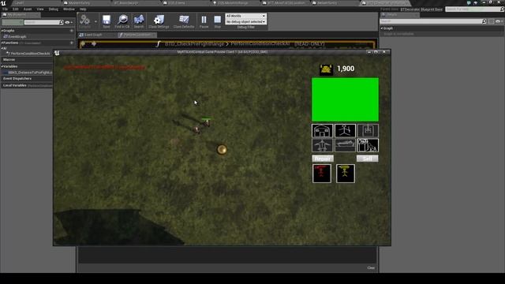The width and height of the screenshot is (505, 284).
Task: Click the Event Dispatchers section header
Action: pyautogui.click(x=17, y=79)
